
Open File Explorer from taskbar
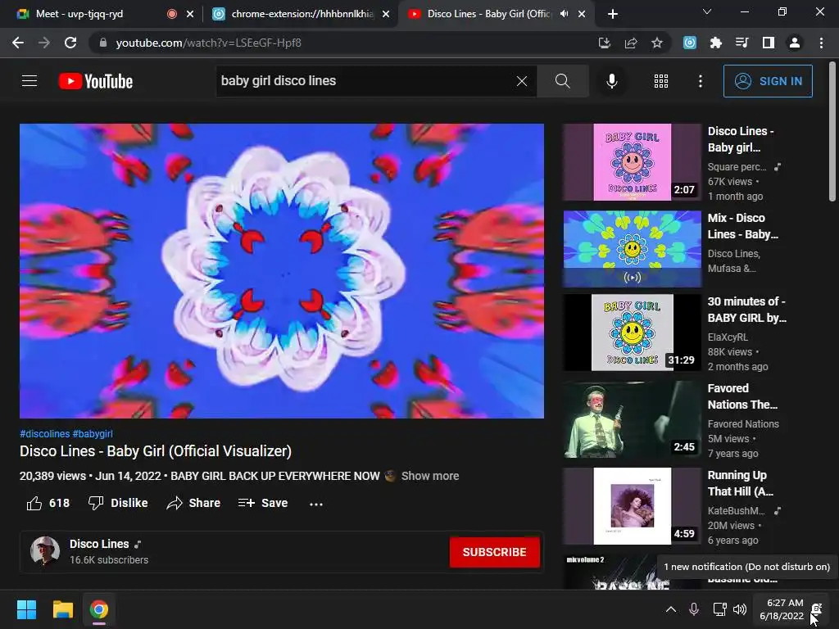[62, 609]
